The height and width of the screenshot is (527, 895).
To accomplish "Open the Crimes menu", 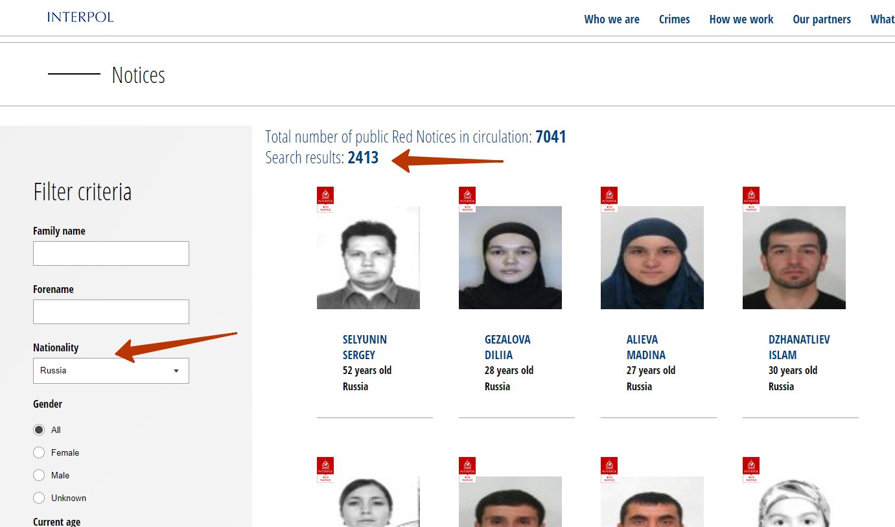I will coord(675,19).
